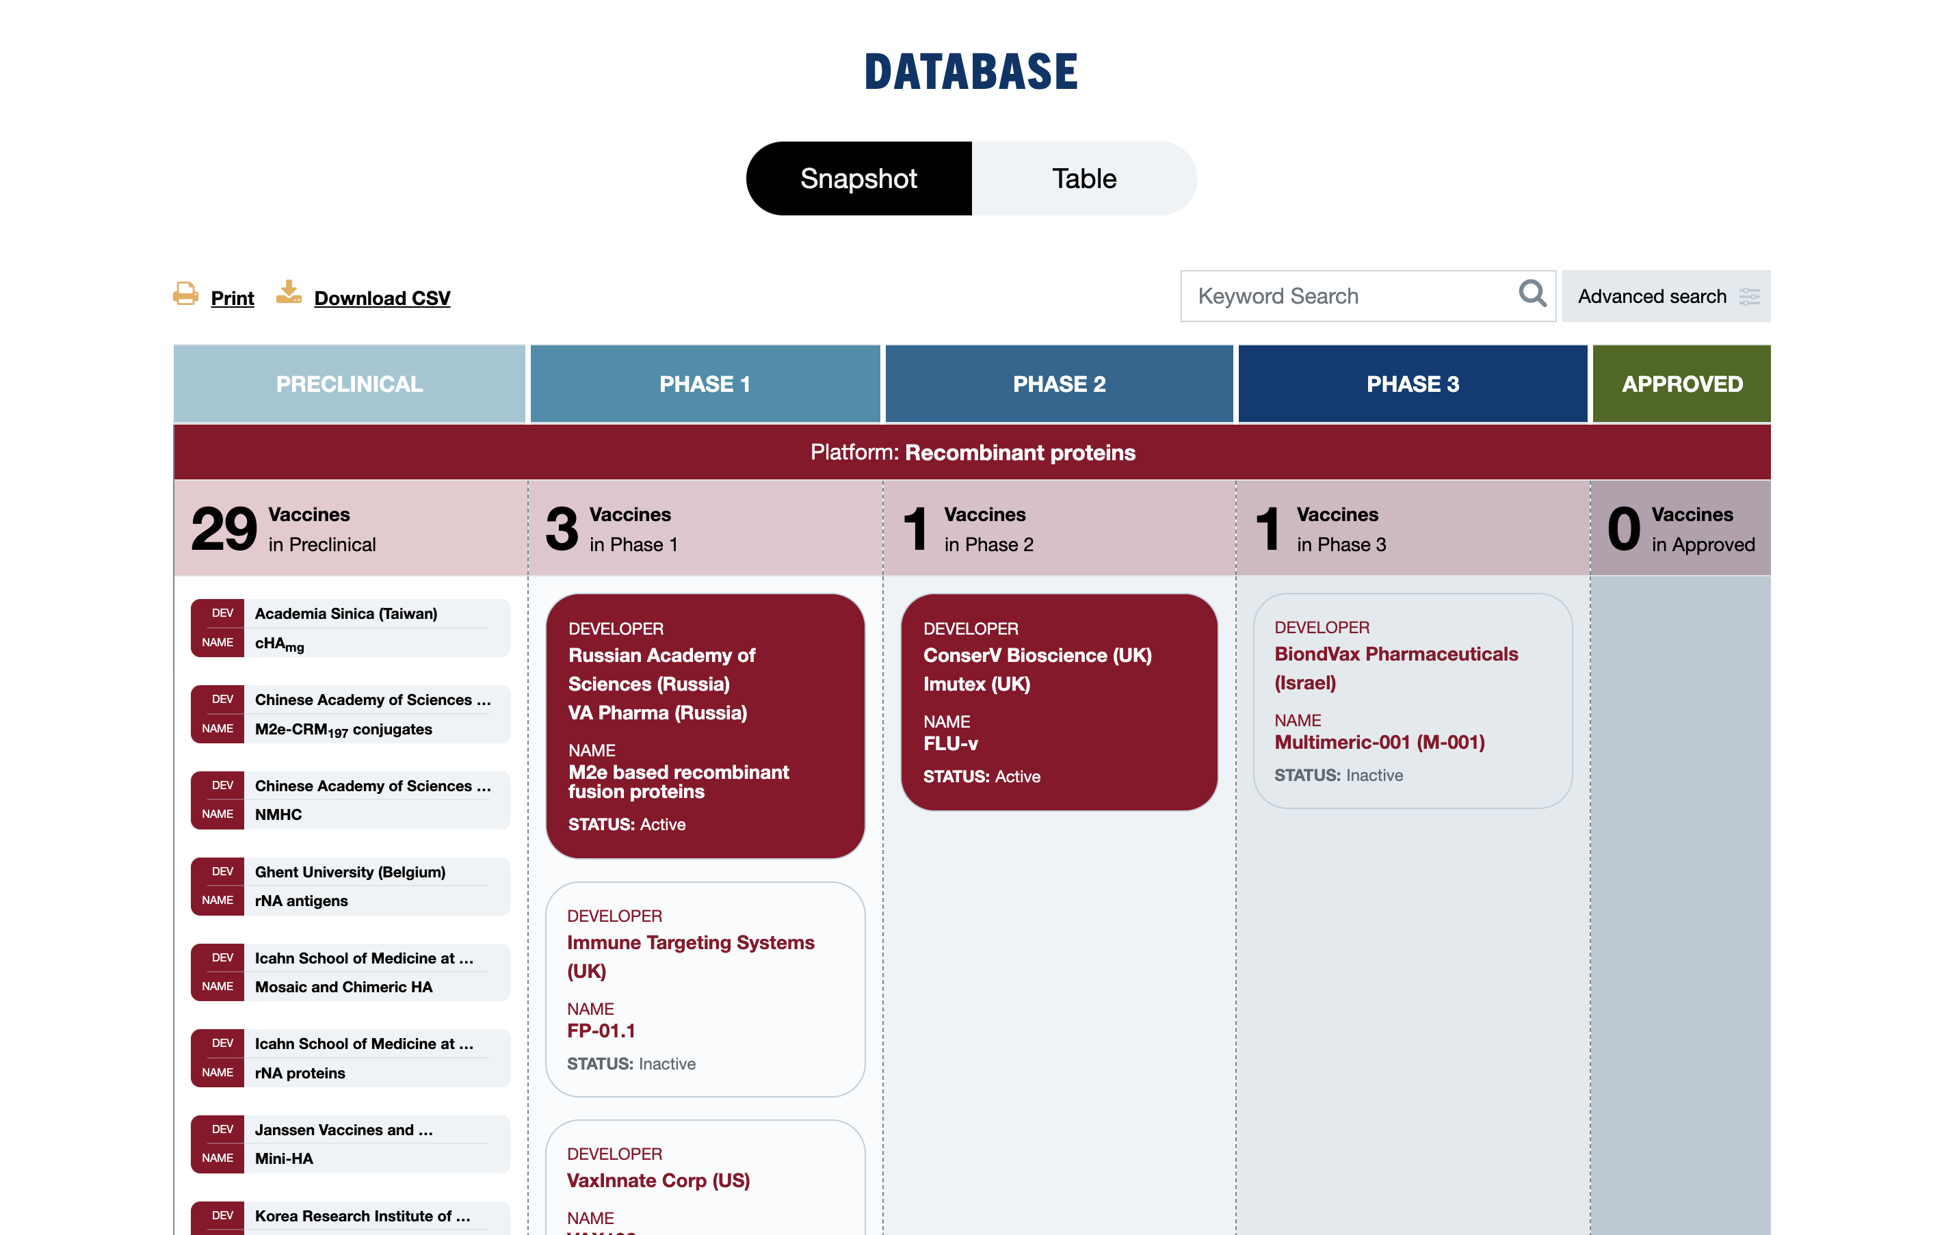
Task: Click the printer icon beside Print
Action: pyautogui.click(x=185, y=295)
